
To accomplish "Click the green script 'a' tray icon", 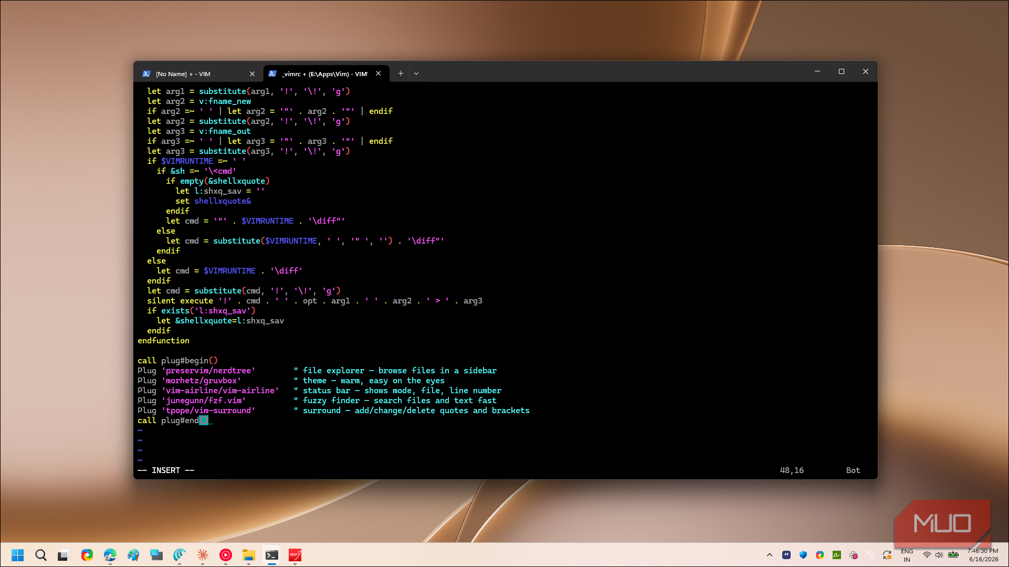I will pyautogui.click(x=837, y=555).
